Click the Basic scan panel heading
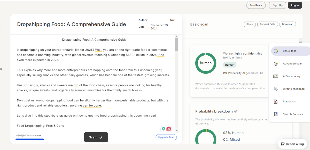This screenshot has width=310, height=150. 199,24
